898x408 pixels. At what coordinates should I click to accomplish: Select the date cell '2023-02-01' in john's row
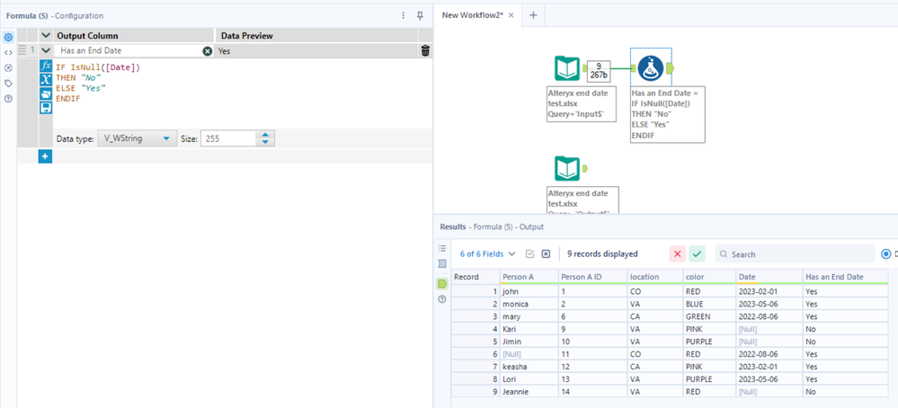click(x=769, y=291)
